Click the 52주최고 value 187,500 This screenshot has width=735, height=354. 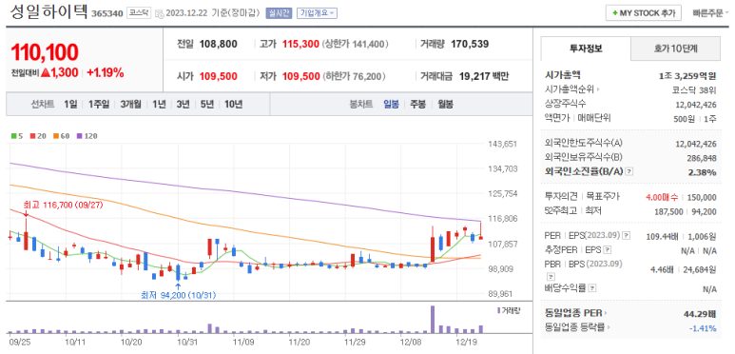click(668, 211)
